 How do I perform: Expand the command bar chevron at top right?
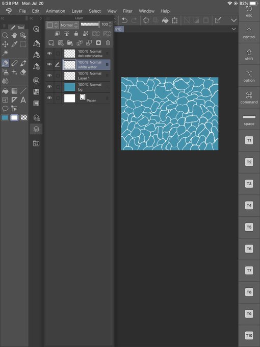pos(233,20)
